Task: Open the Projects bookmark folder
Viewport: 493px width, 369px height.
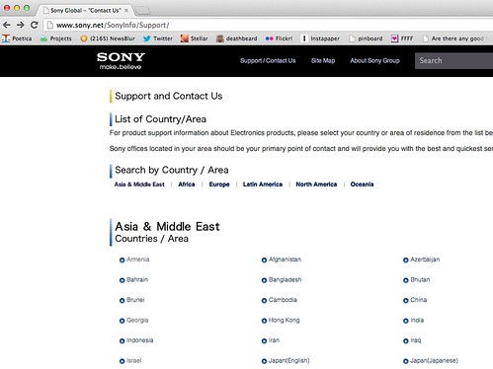Action: (56, 38)
